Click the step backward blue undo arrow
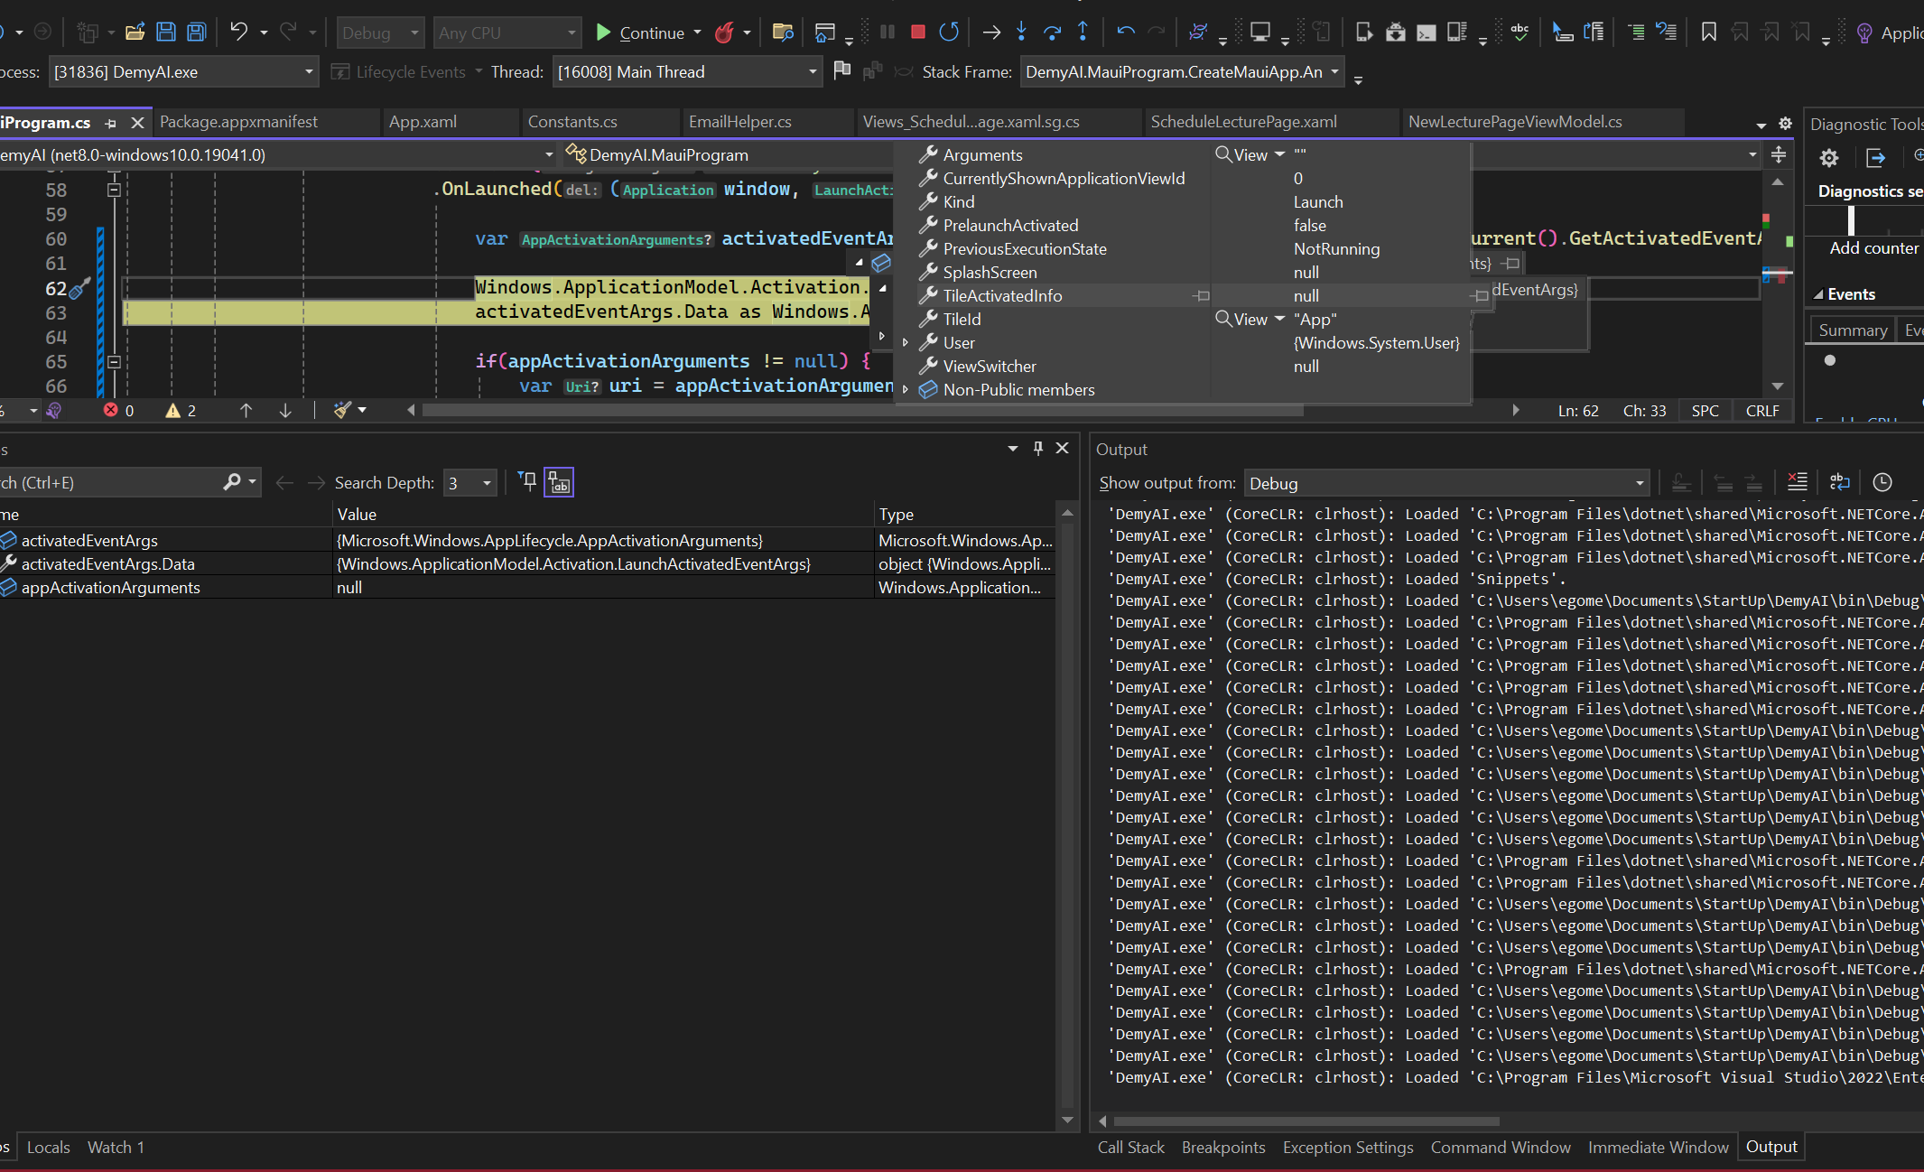1924x1172 pixels. coord(1125,33)
